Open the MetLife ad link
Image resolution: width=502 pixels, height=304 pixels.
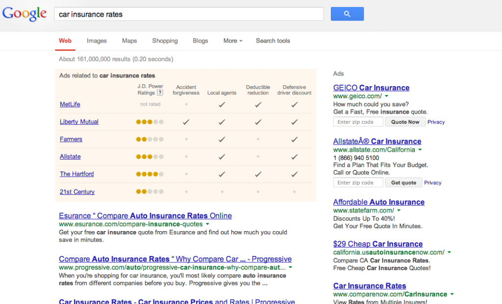coord(70,104)
